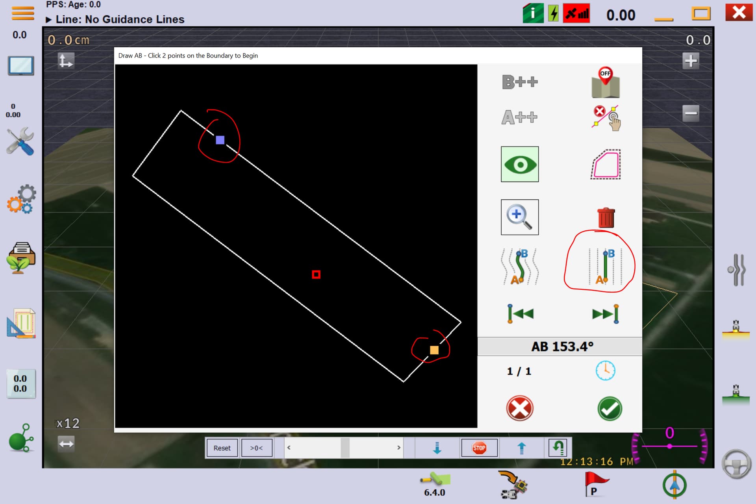Click the horizontal slider thumb
The height and width of the screenshot is (504, 756).
[345, 448]
